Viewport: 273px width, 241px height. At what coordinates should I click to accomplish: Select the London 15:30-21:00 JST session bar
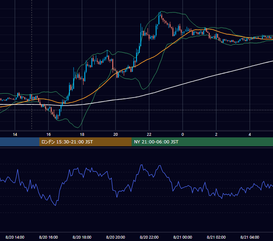click(85, 142)
